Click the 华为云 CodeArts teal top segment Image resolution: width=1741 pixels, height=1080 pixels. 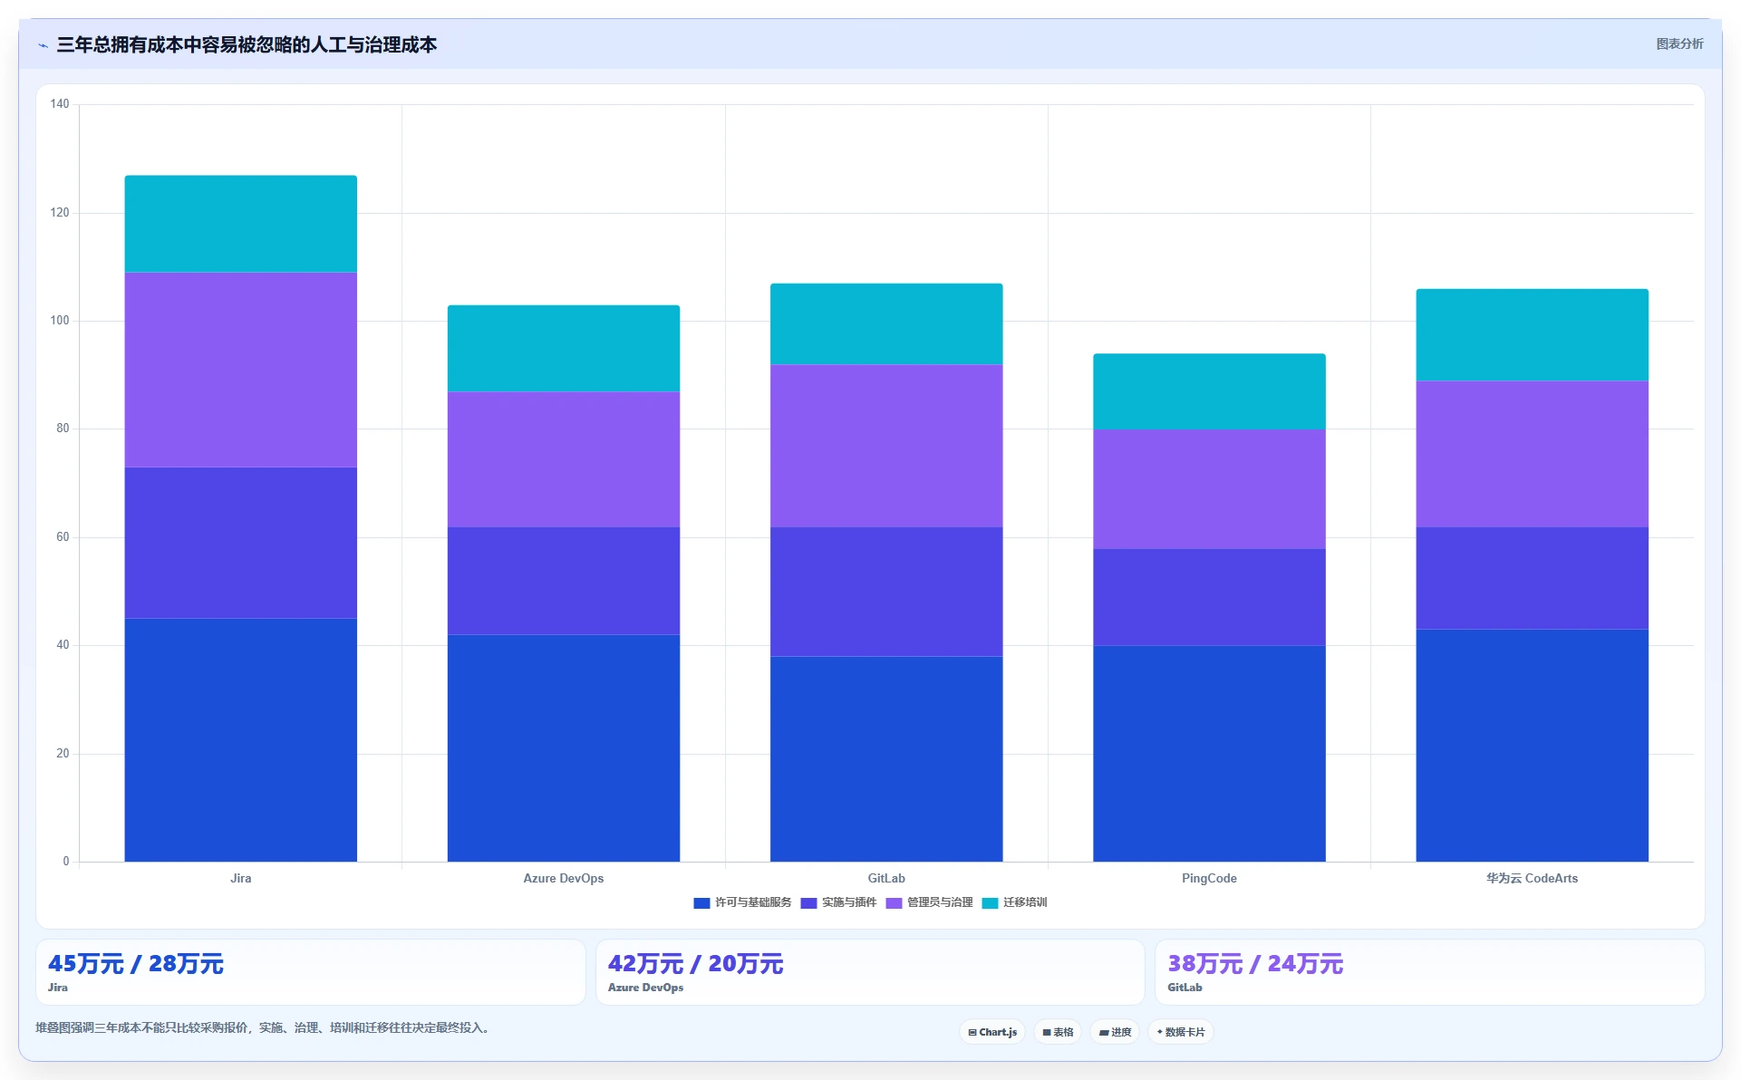(1533, 335)
